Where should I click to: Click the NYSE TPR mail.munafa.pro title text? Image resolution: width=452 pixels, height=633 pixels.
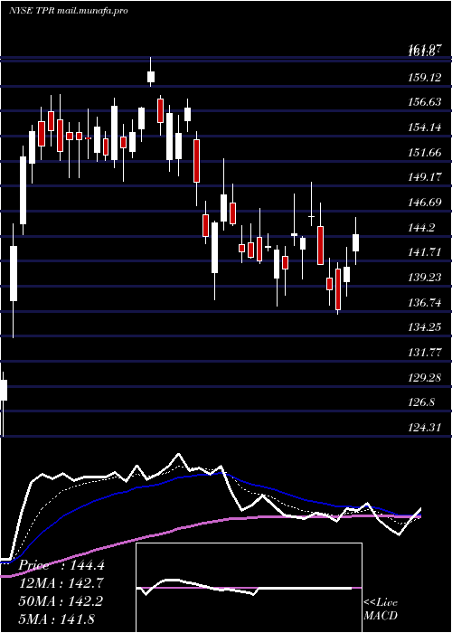[x=68, y=11]
